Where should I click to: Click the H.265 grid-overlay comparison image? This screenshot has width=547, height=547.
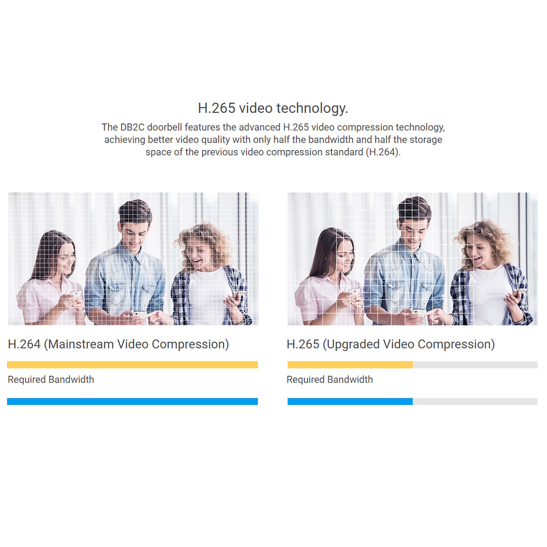click(412, 259)
